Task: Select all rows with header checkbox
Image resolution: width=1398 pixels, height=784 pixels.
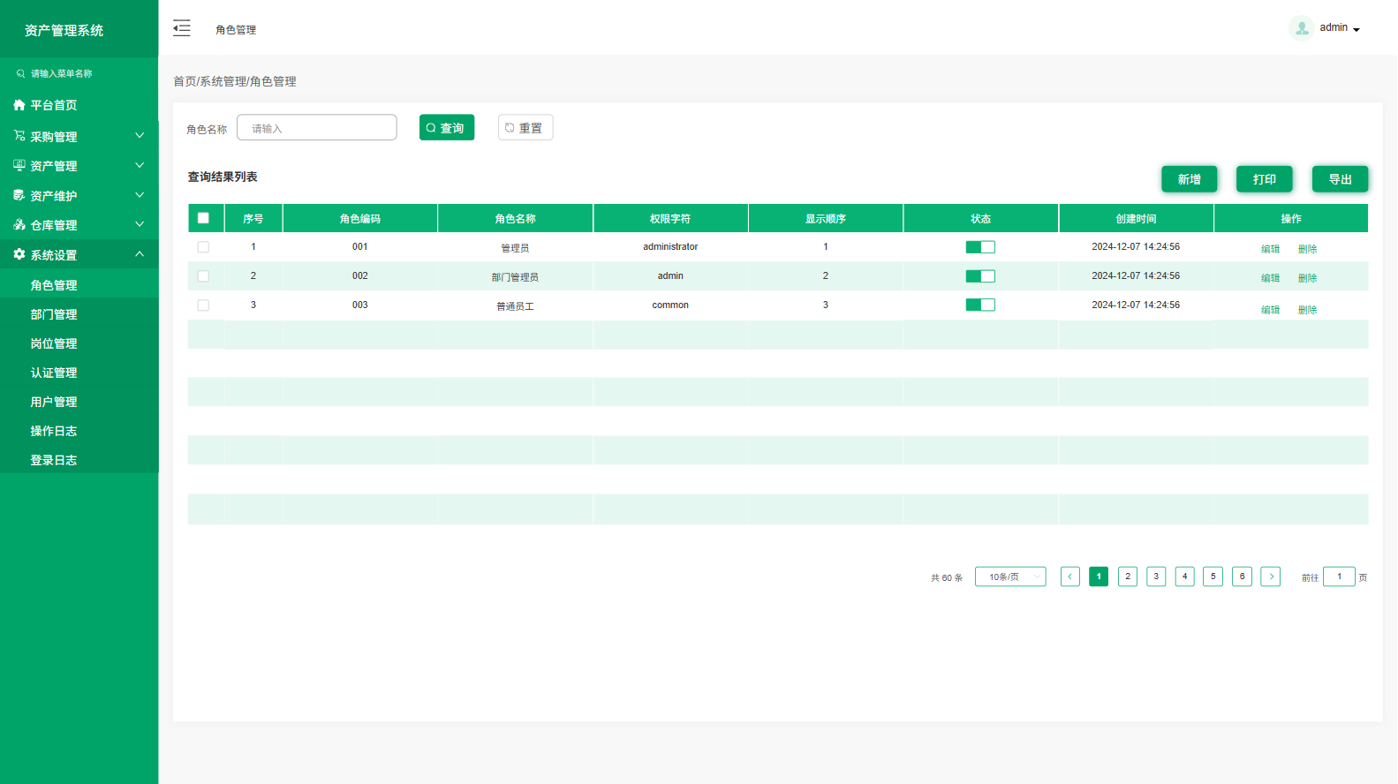Action: 203,218
